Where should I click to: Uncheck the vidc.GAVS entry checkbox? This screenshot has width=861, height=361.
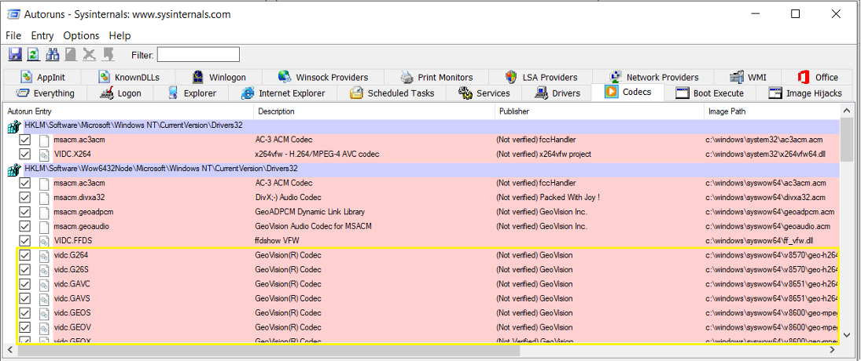pyautogui.click(x=24, y=298)
